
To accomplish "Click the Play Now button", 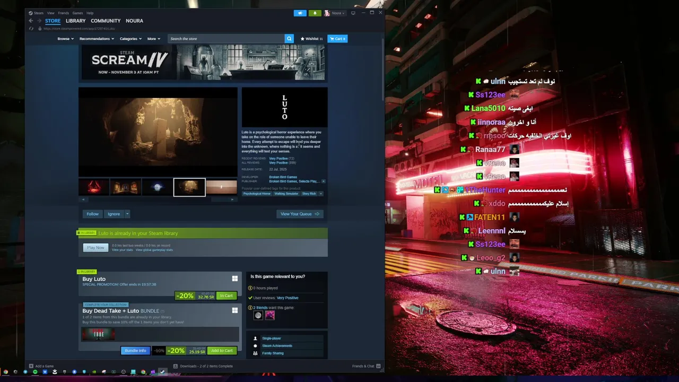I will (x=95, y=248).
